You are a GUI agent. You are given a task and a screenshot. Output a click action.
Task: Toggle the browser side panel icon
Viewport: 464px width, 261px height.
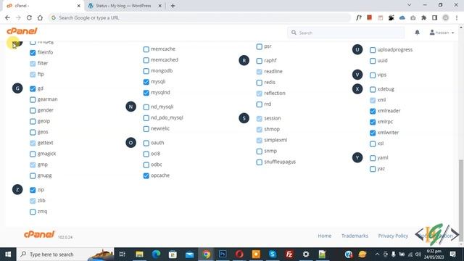tap(434, 17)
